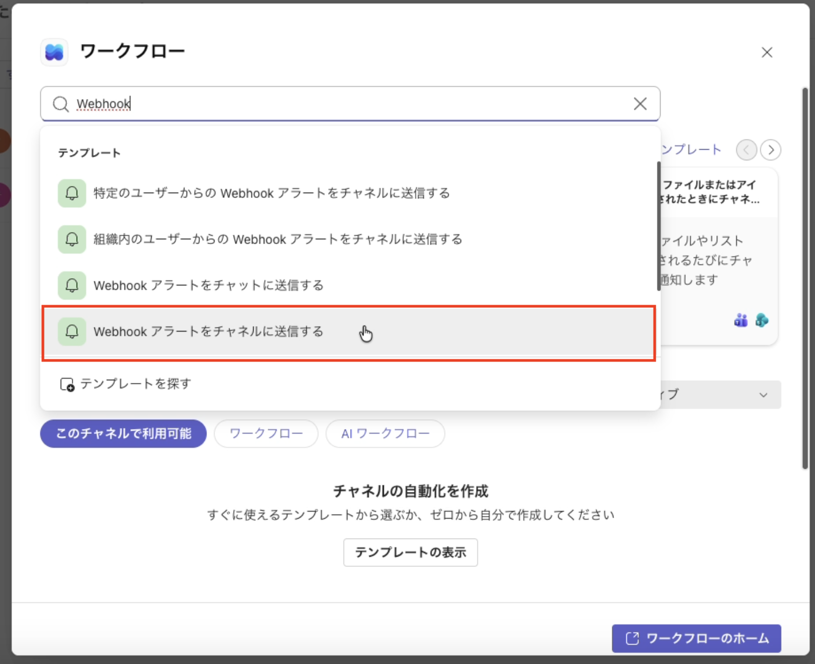Screen dimensions: 815x664
Task: Click the Workflows app logo icon
Action: point(54,52)
